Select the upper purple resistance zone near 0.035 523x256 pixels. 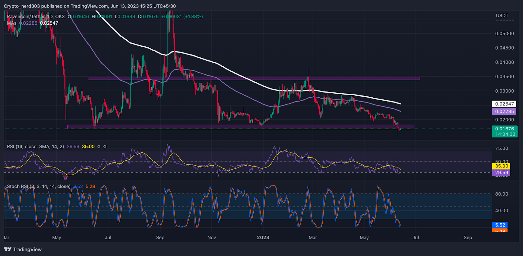click(x=254, y=78)
